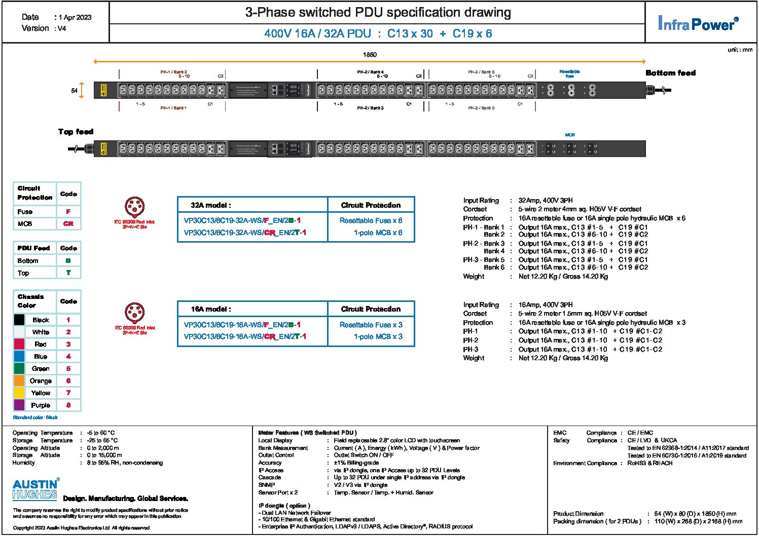759x536 pixels.
Task: Select the Blue chassis color swatch
Action: pos(19,356)
